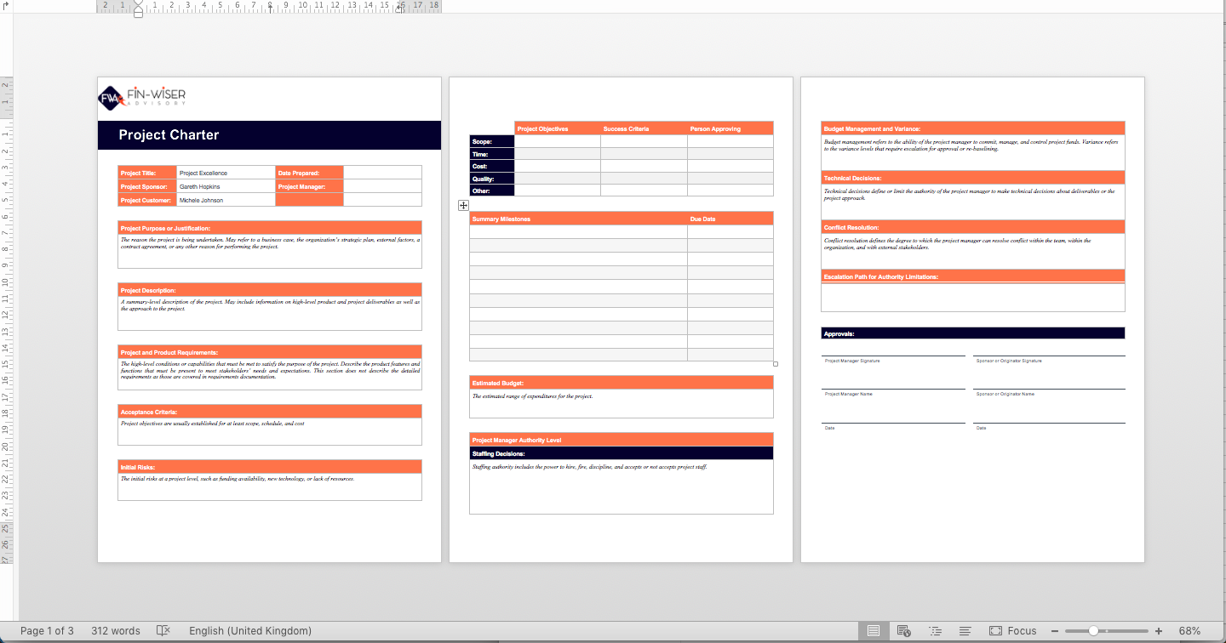
Task: Click the table resize handle near the milestones table
Action: coord(775,363)
